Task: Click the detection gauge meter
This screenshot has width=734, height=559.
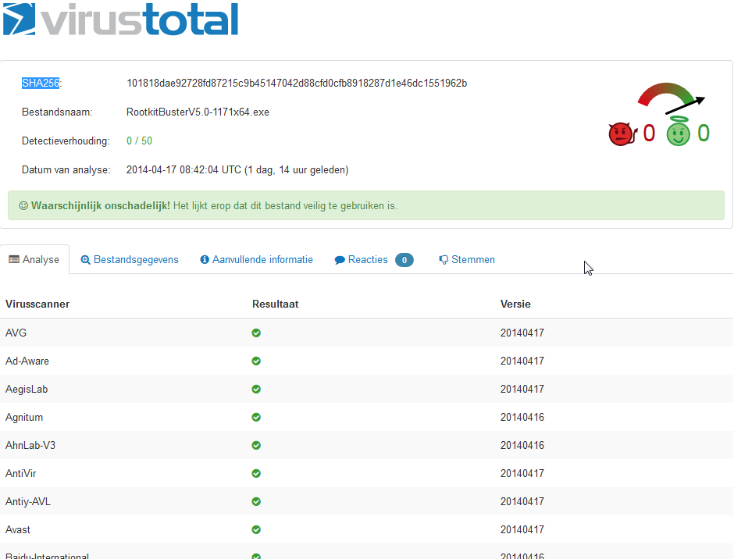Action: point(671,98)
